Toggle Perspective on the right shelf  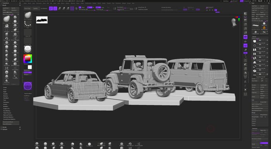point(245,37)
